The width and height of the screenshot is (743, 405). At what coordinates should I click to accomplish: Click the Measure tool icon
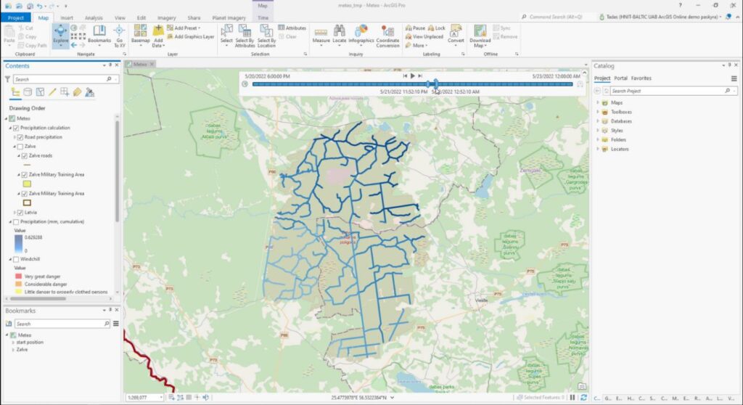tap(321, 33)
